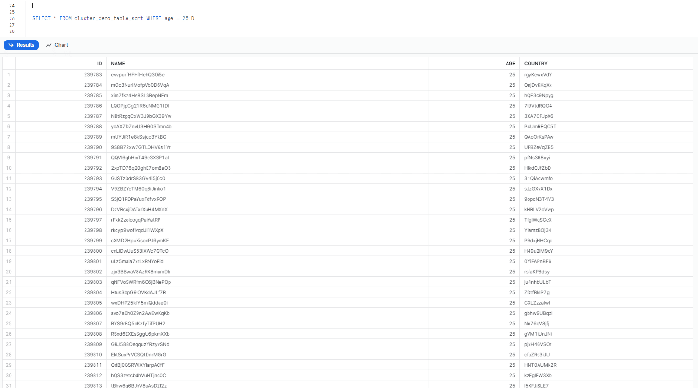Click name cell DzVRcojDATxrXuH4MXnX
Image resolution: width=698 pixels, height=388 pixels.
click(x=139, y=209)
